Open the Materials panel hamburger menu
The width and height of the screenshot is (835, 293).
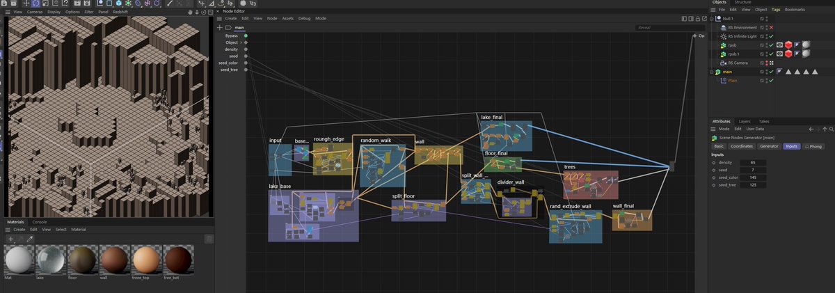tap(8, 229)
